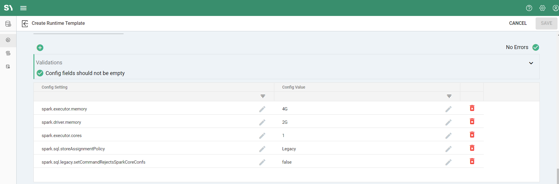Open the settings gear in top bar
Screen dimensions: 559x184
542,8
